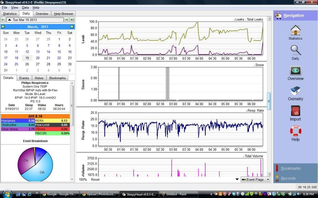Select the Details tab
The image size is (318, 198).
pyautogui.click(x=8, y=78)
